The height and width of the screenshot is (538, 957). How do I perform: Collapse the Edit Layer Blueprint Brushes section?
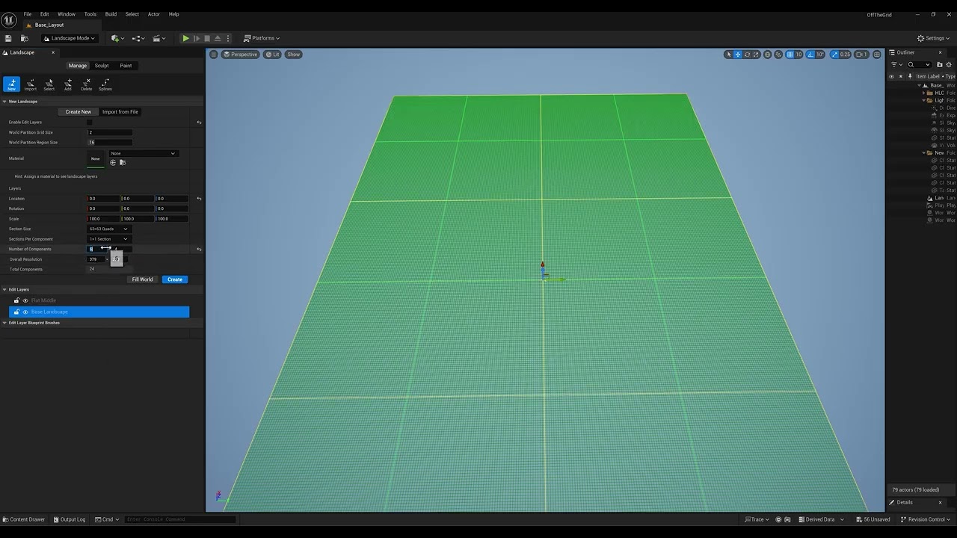point(4,323)
